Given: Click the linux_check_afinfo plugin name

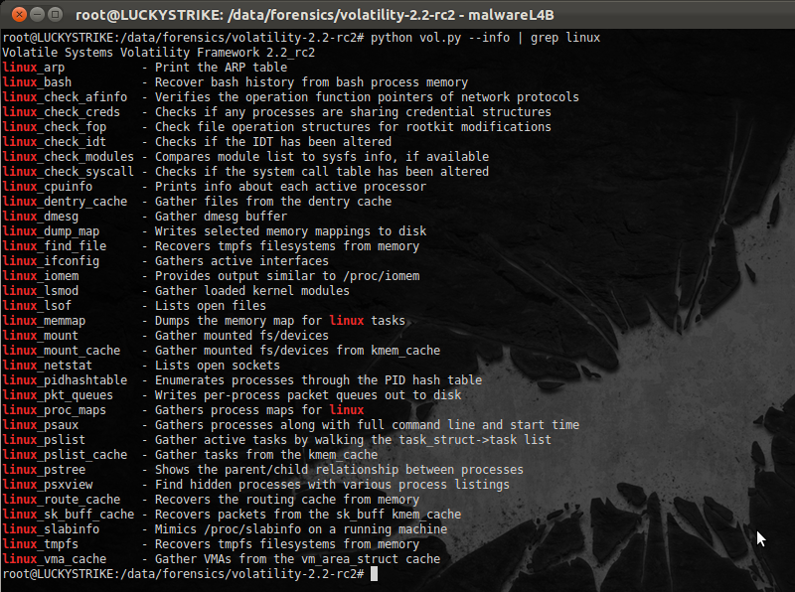Looking at the screenshot, I should tap(65, 96).
